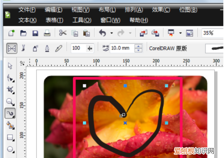The image size is (224, 158).
Task: Click the Import icon
Action: point(143,33)
